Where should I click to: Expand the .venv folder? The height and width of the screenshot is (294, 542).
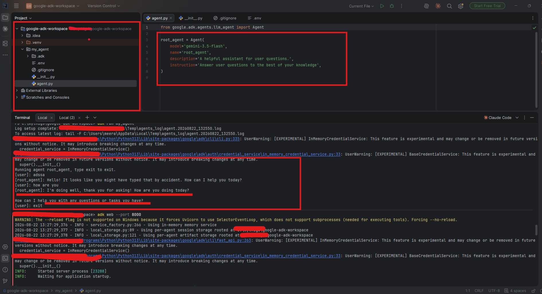pyautogui.click(x=22, y=42)
